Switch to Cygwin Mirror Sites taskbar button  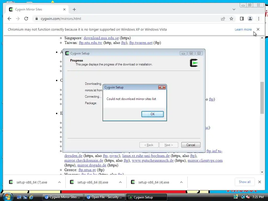pos(63,197)
